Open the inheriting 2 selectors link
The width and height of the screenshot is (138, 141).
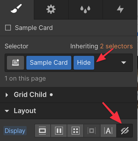(x=116, y=46)
